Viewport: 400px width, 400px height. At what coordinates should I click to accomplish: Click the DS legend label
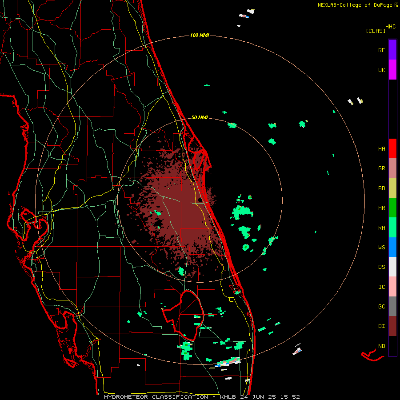(x=381, y=267)
